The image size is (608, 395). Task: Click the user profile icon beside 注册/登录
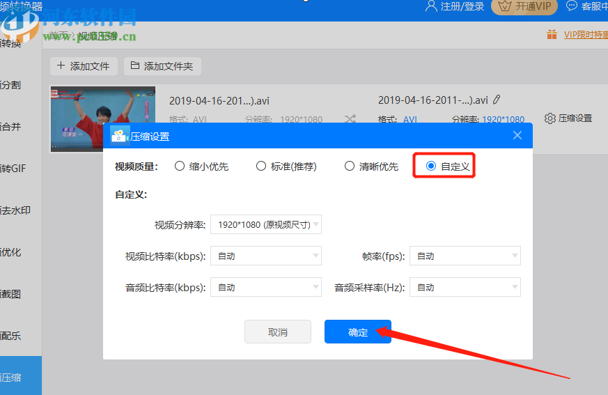tap(431, 6)
